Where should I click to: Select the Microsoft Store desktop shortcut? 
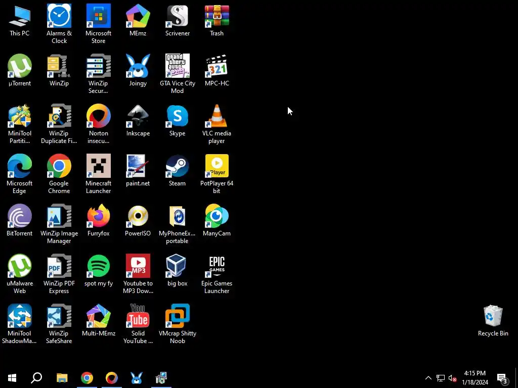(x=99, y=24)
